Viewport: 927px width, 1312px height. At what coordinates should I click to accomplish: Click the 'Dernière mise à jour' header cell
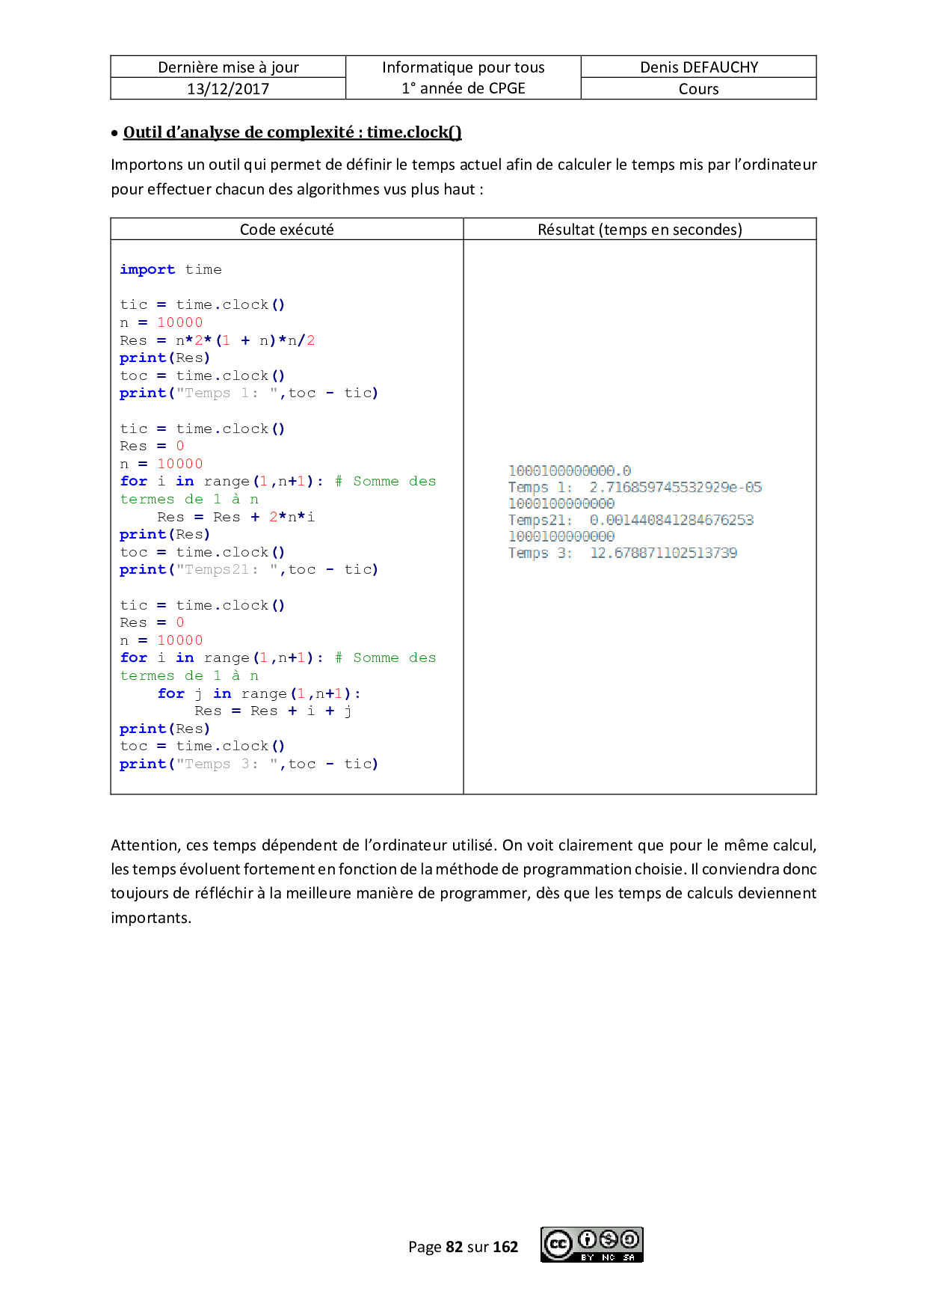tap(228, 67)
